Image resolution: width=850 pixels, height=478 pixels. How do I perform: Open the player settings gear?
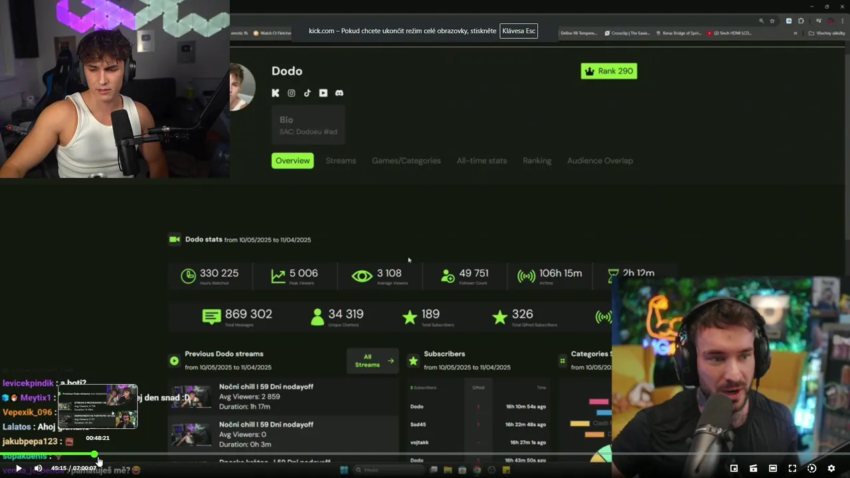[x=831, y=468]
